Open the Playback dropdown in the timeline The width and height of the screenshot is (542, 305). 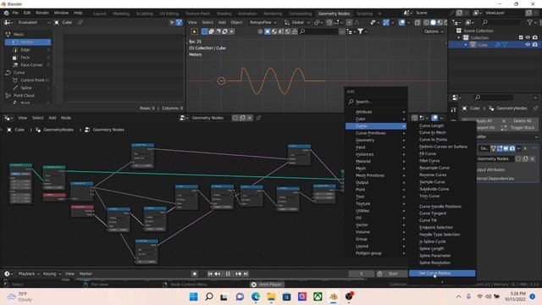pos(29,274)
